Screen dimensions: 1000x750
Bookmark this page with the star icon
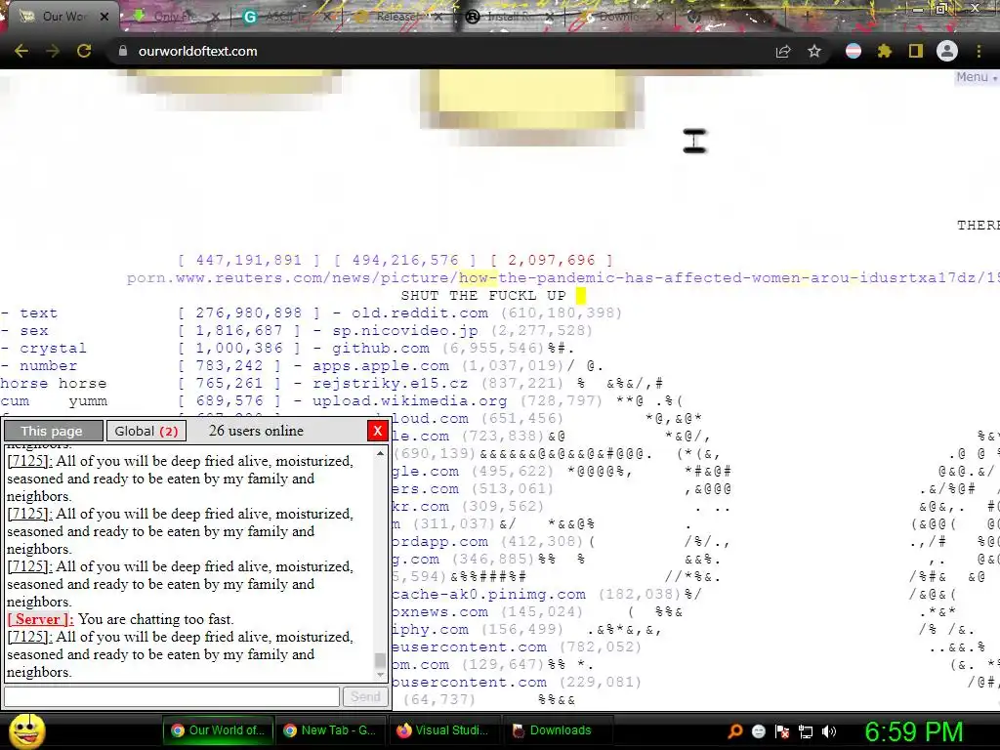(x=814, y=51)
